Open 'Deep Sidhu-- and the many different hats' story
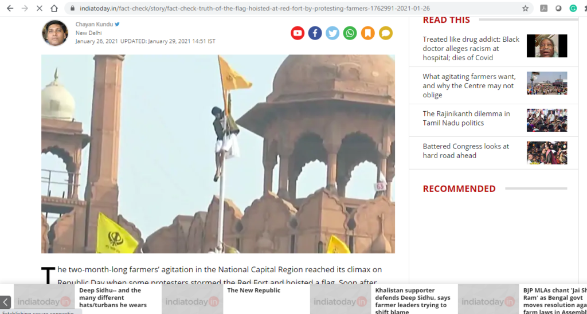The image size is (587, 314). pos(113,297)
